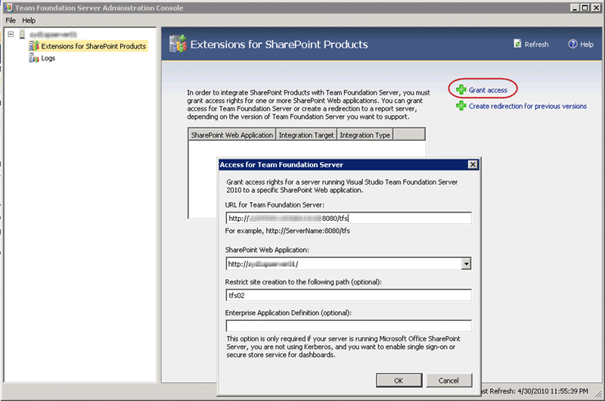The height and width of the screenshot is (401, 605).
Task: Click the Extensions for SharePoint Products tree icon
Action: pos(34,46)
